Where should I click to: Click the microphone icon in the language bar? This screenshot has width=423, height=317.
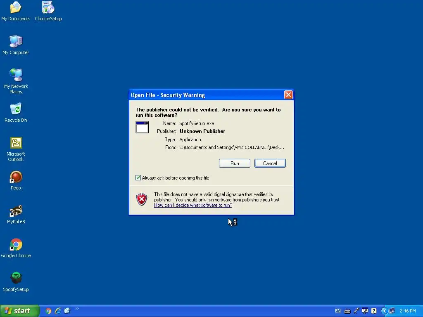point(356,311)
